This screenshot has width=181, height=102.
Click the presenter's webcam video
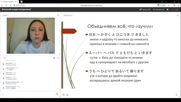31,36
